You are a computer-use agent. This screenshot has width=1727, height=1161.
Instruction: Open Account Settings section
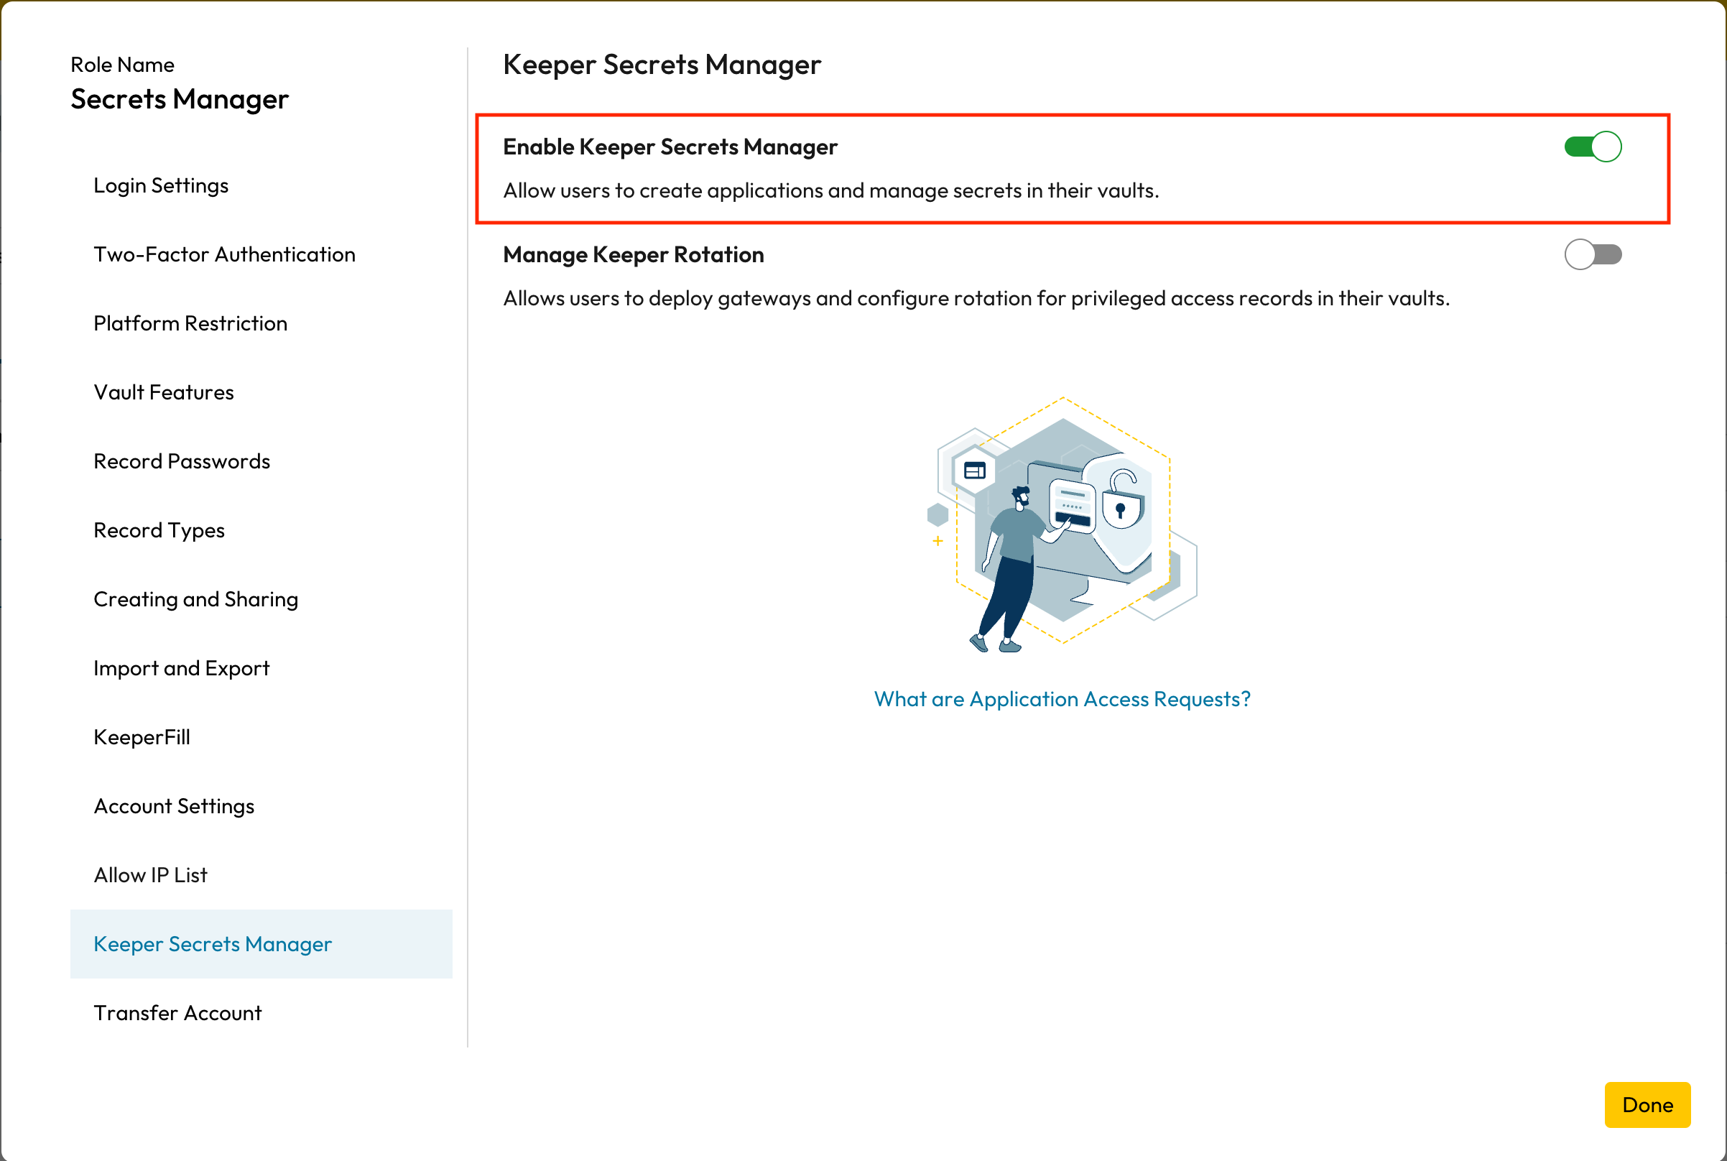click(174, 805)
